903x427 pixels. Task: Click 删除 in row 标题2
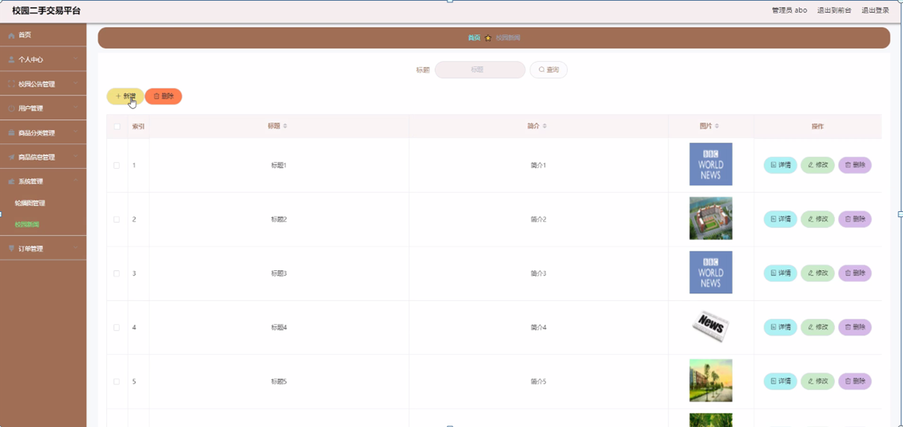855,219
